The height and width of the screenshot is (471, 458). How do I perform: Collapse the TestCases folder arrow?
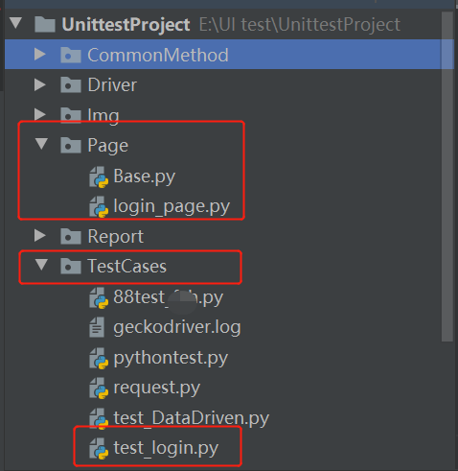click(41, 265)
